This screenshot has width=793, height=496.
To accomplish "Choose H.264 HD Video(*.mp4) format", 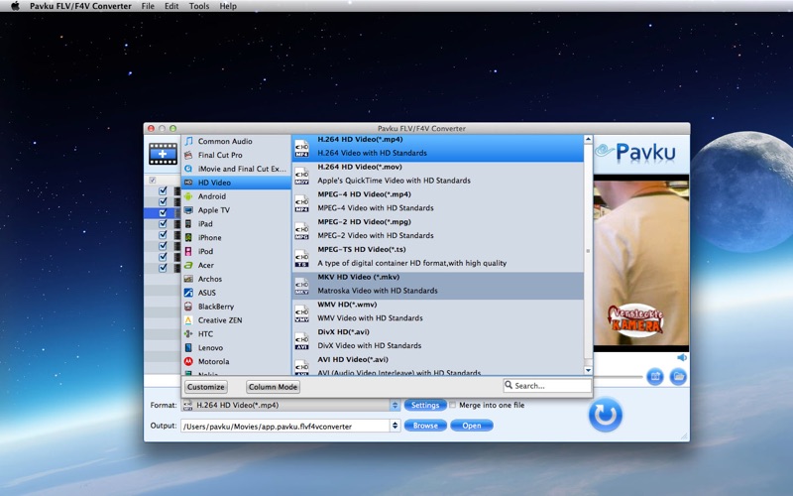I will click(x=437, y=148).
